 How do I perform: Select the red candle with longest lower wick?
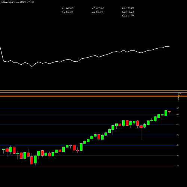[141, 127]
